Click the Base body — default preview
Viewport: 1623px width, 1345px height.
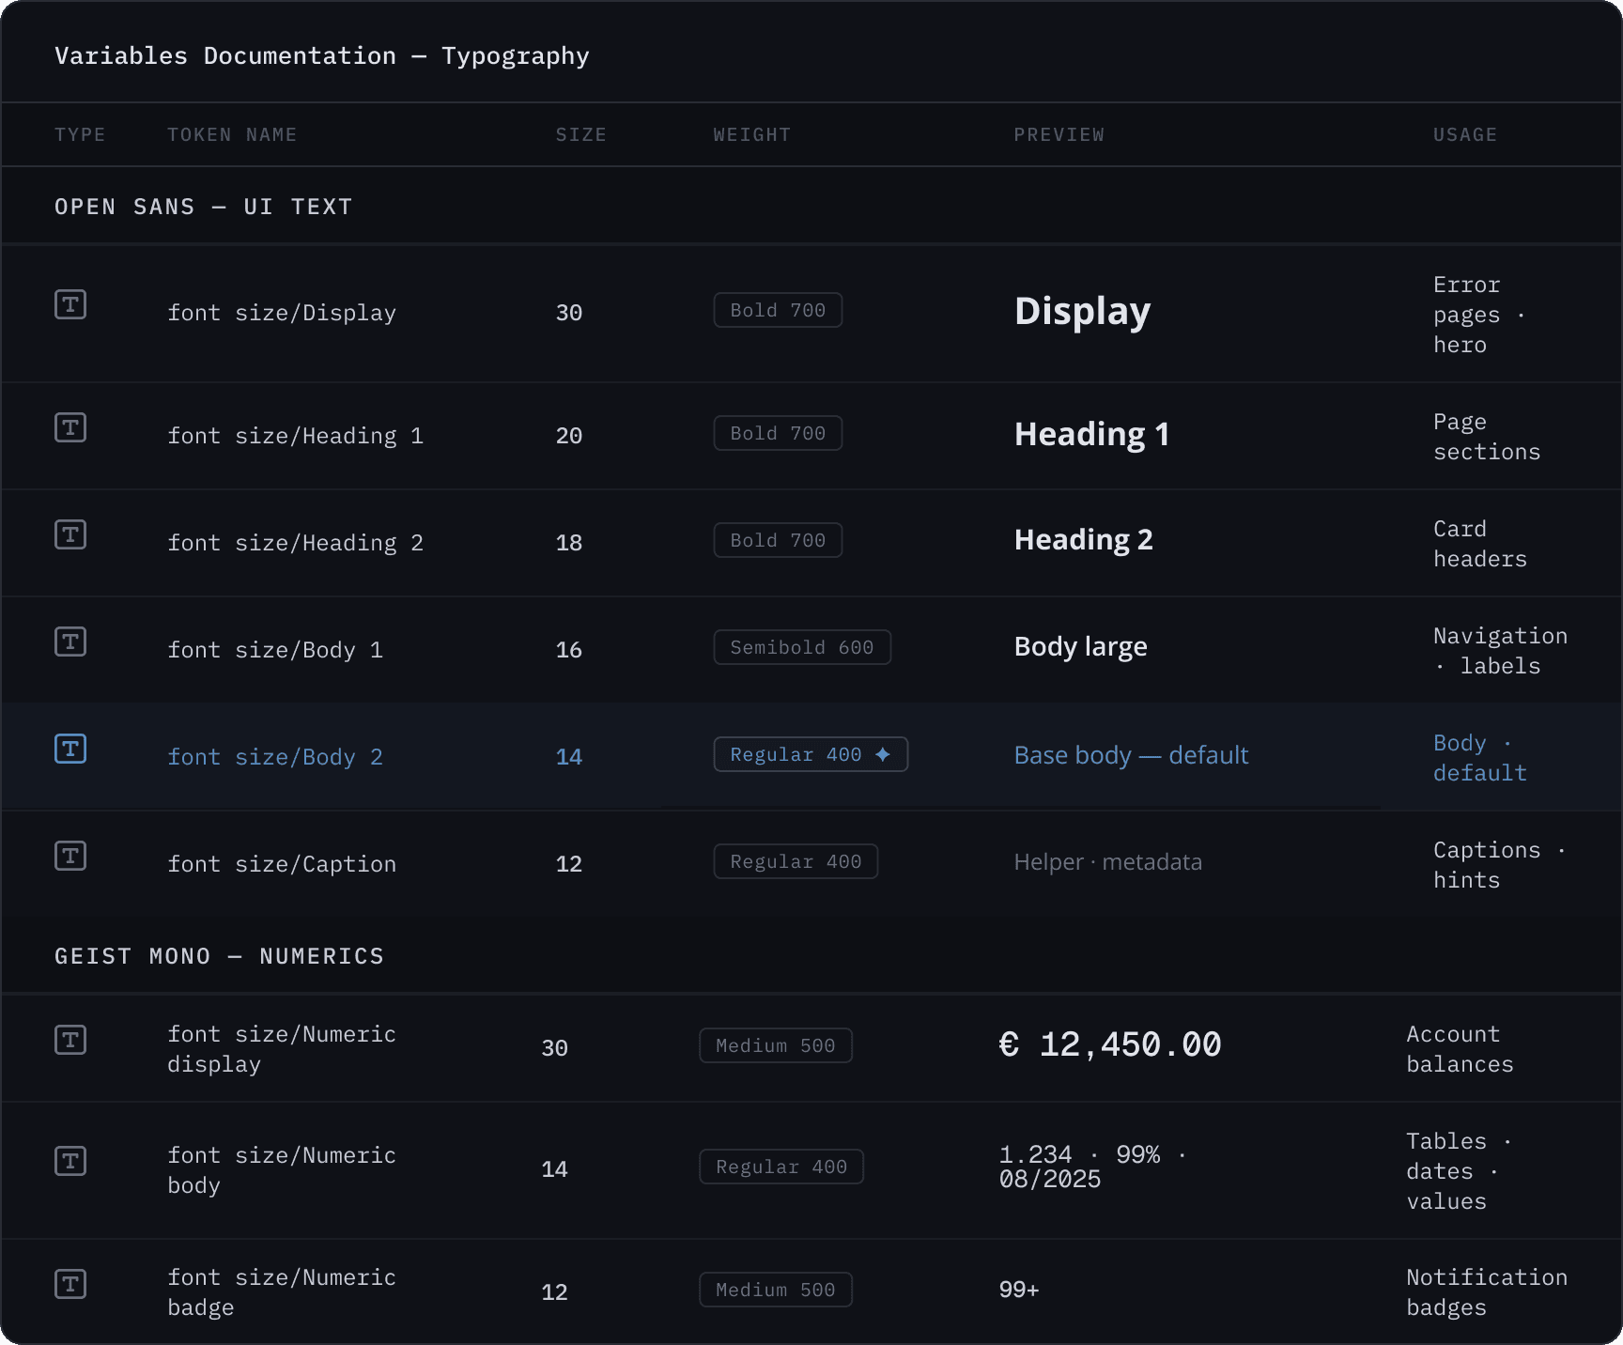pyautogui.click(x=1131, y=755)
